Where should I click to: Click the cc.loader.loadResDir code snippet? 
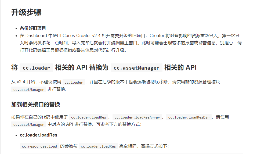(189, 117)
